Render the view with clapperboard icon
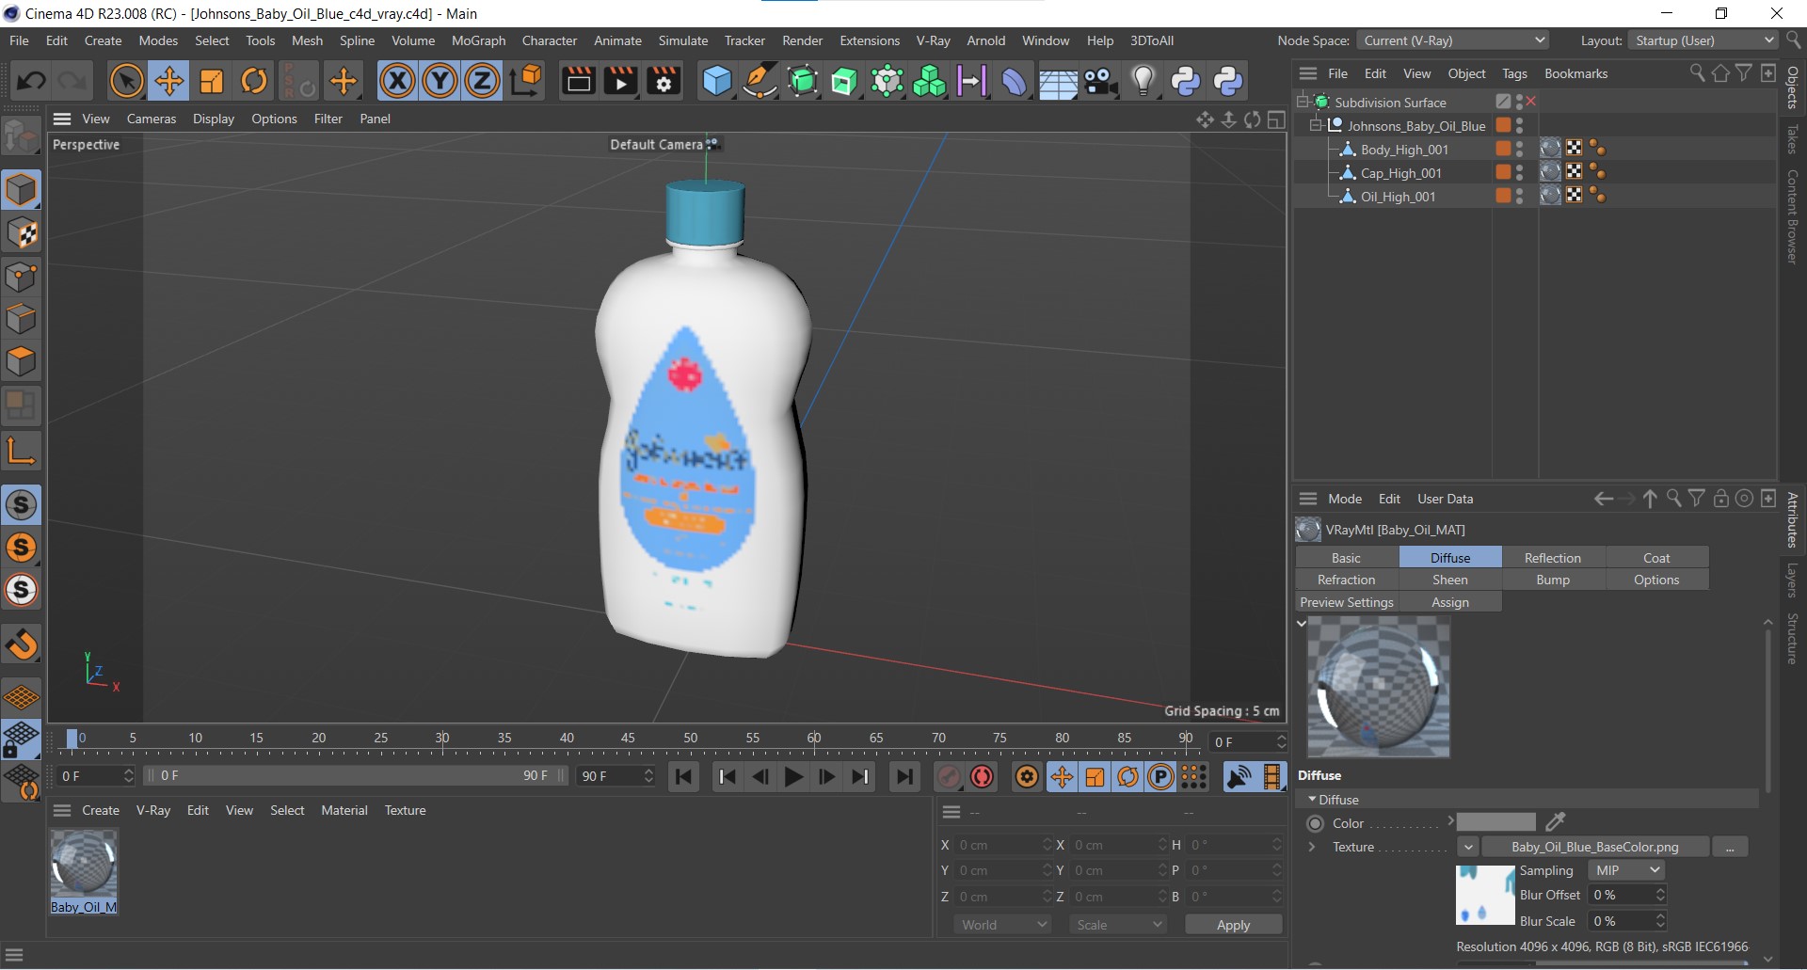Screen dimensions: 1807x970 coord(578,81)
